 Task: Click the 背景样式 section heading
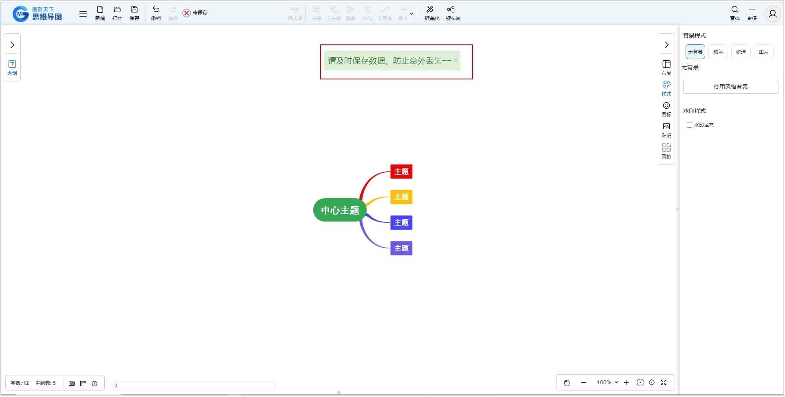click(695, 35)
